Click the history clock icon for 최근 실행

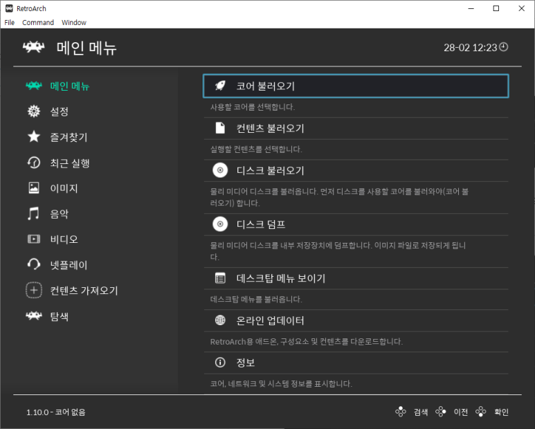pyautogui.click(x=34, y=163)
